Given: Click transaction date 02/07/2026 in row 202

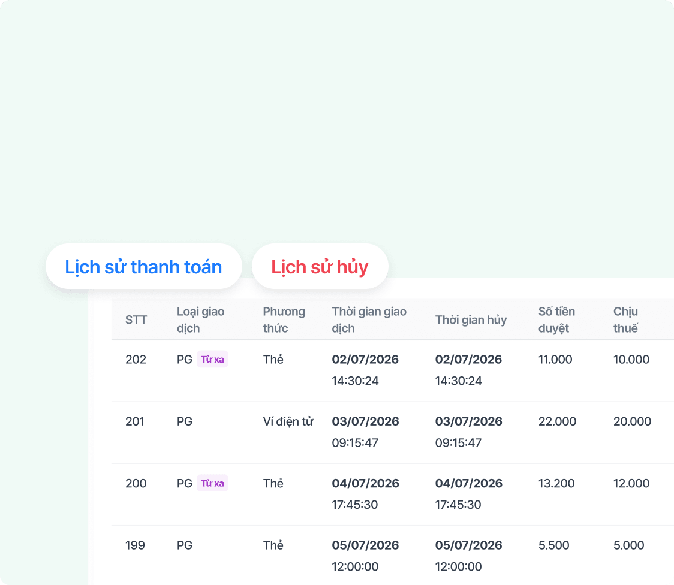Looking at the screenshot, I should pyautogui.click(x=365, y=359).
